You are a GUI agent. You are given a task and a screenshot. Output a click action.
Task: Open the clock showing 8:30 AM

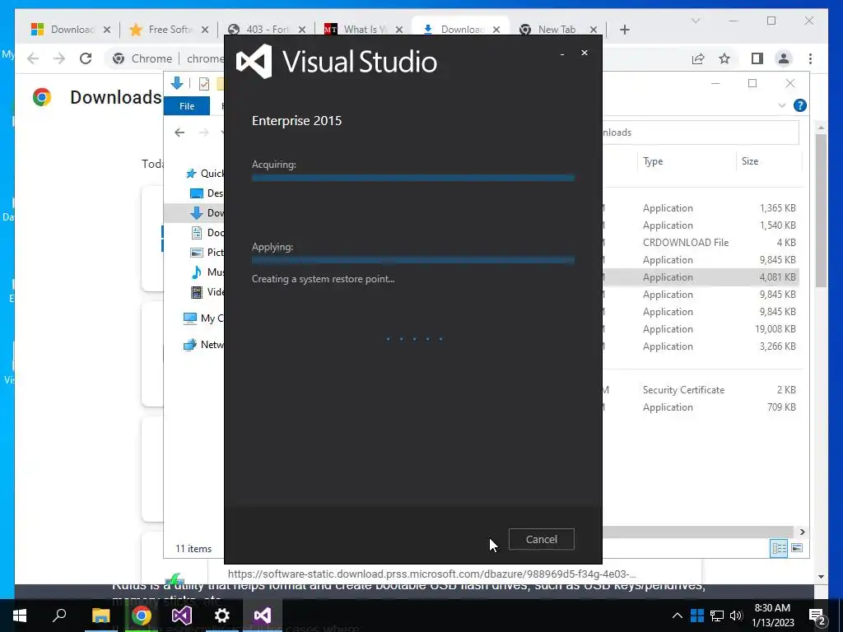(772, 616)
